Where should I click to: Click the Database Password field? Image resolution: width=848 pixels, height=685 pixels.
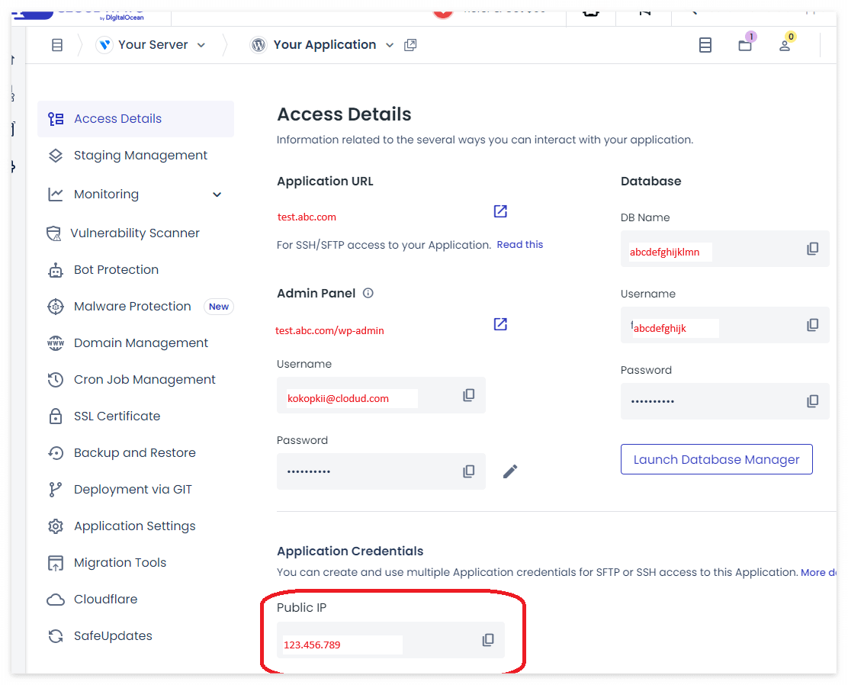coord(724,401)
